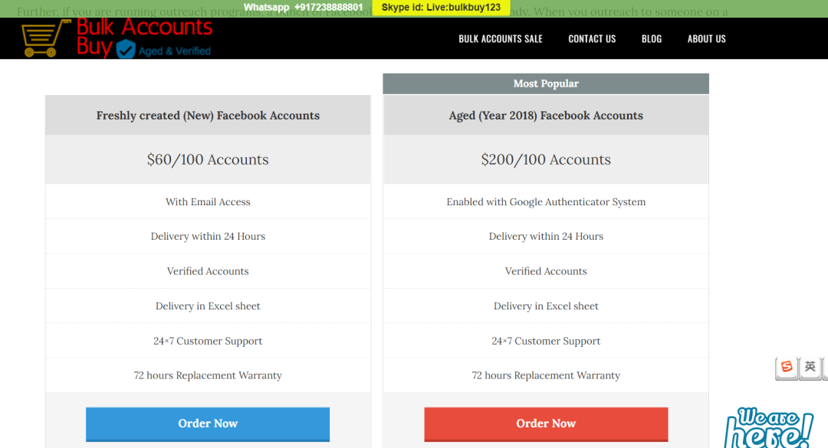Click 'Verified Accounts' in the $60 plan
Image resolution: width=828 pixels, height=448 pixels.
(208, 271)
